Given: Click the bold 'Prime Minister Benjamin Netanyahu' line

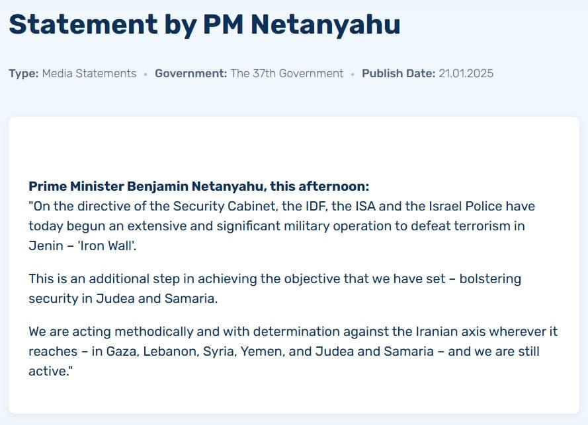Looking at the screenshot, I should click(198, 186).
